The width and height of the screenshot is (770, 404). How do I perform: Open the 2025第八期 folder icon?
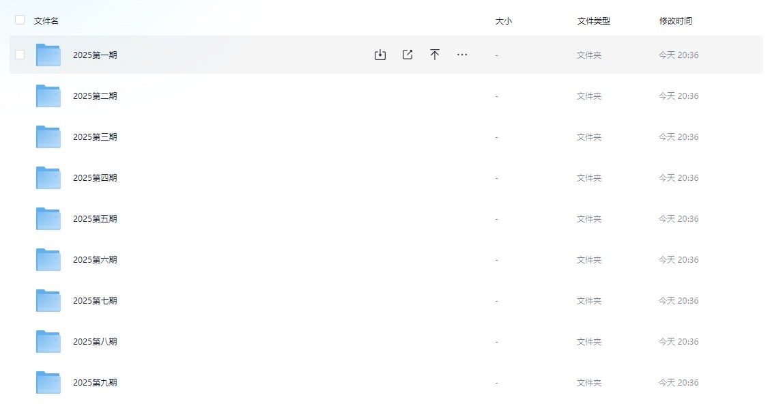48,342
